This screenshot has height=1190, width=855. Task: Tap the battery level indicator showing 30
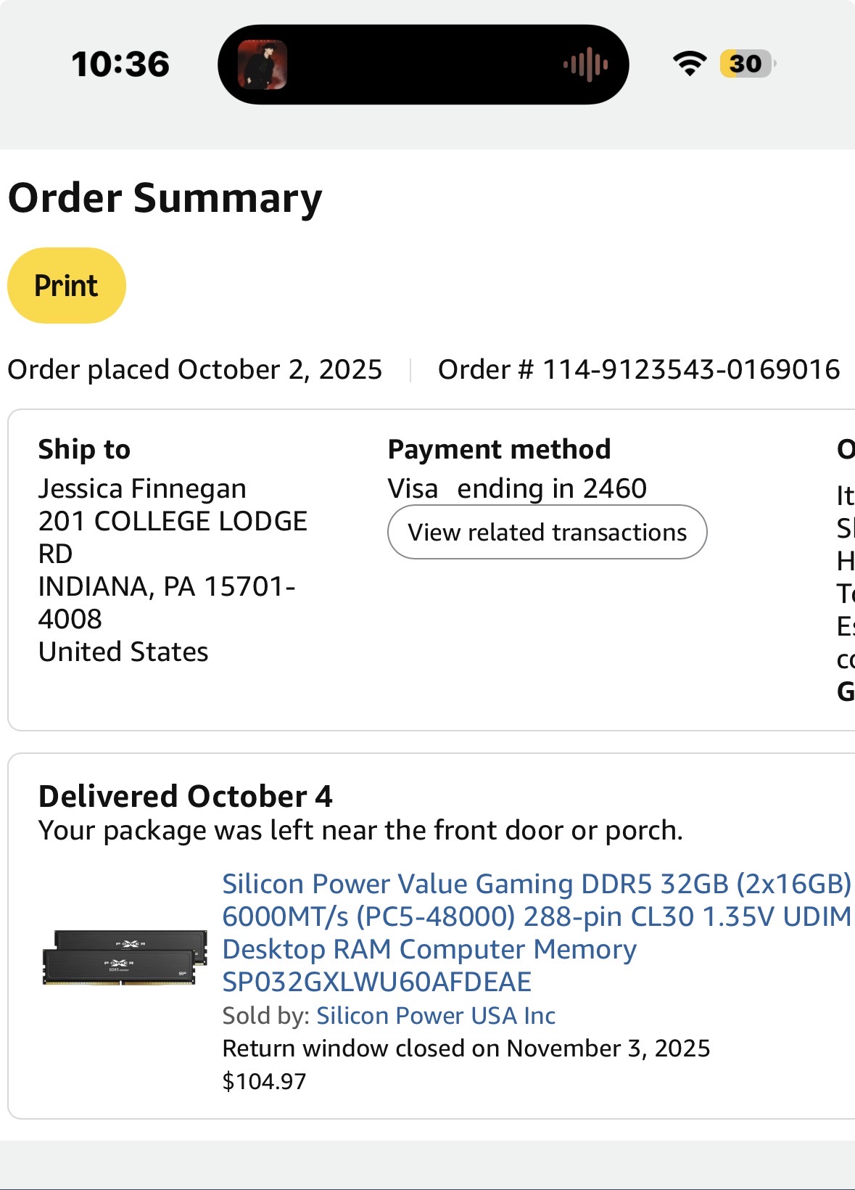[x=747, y=64]
